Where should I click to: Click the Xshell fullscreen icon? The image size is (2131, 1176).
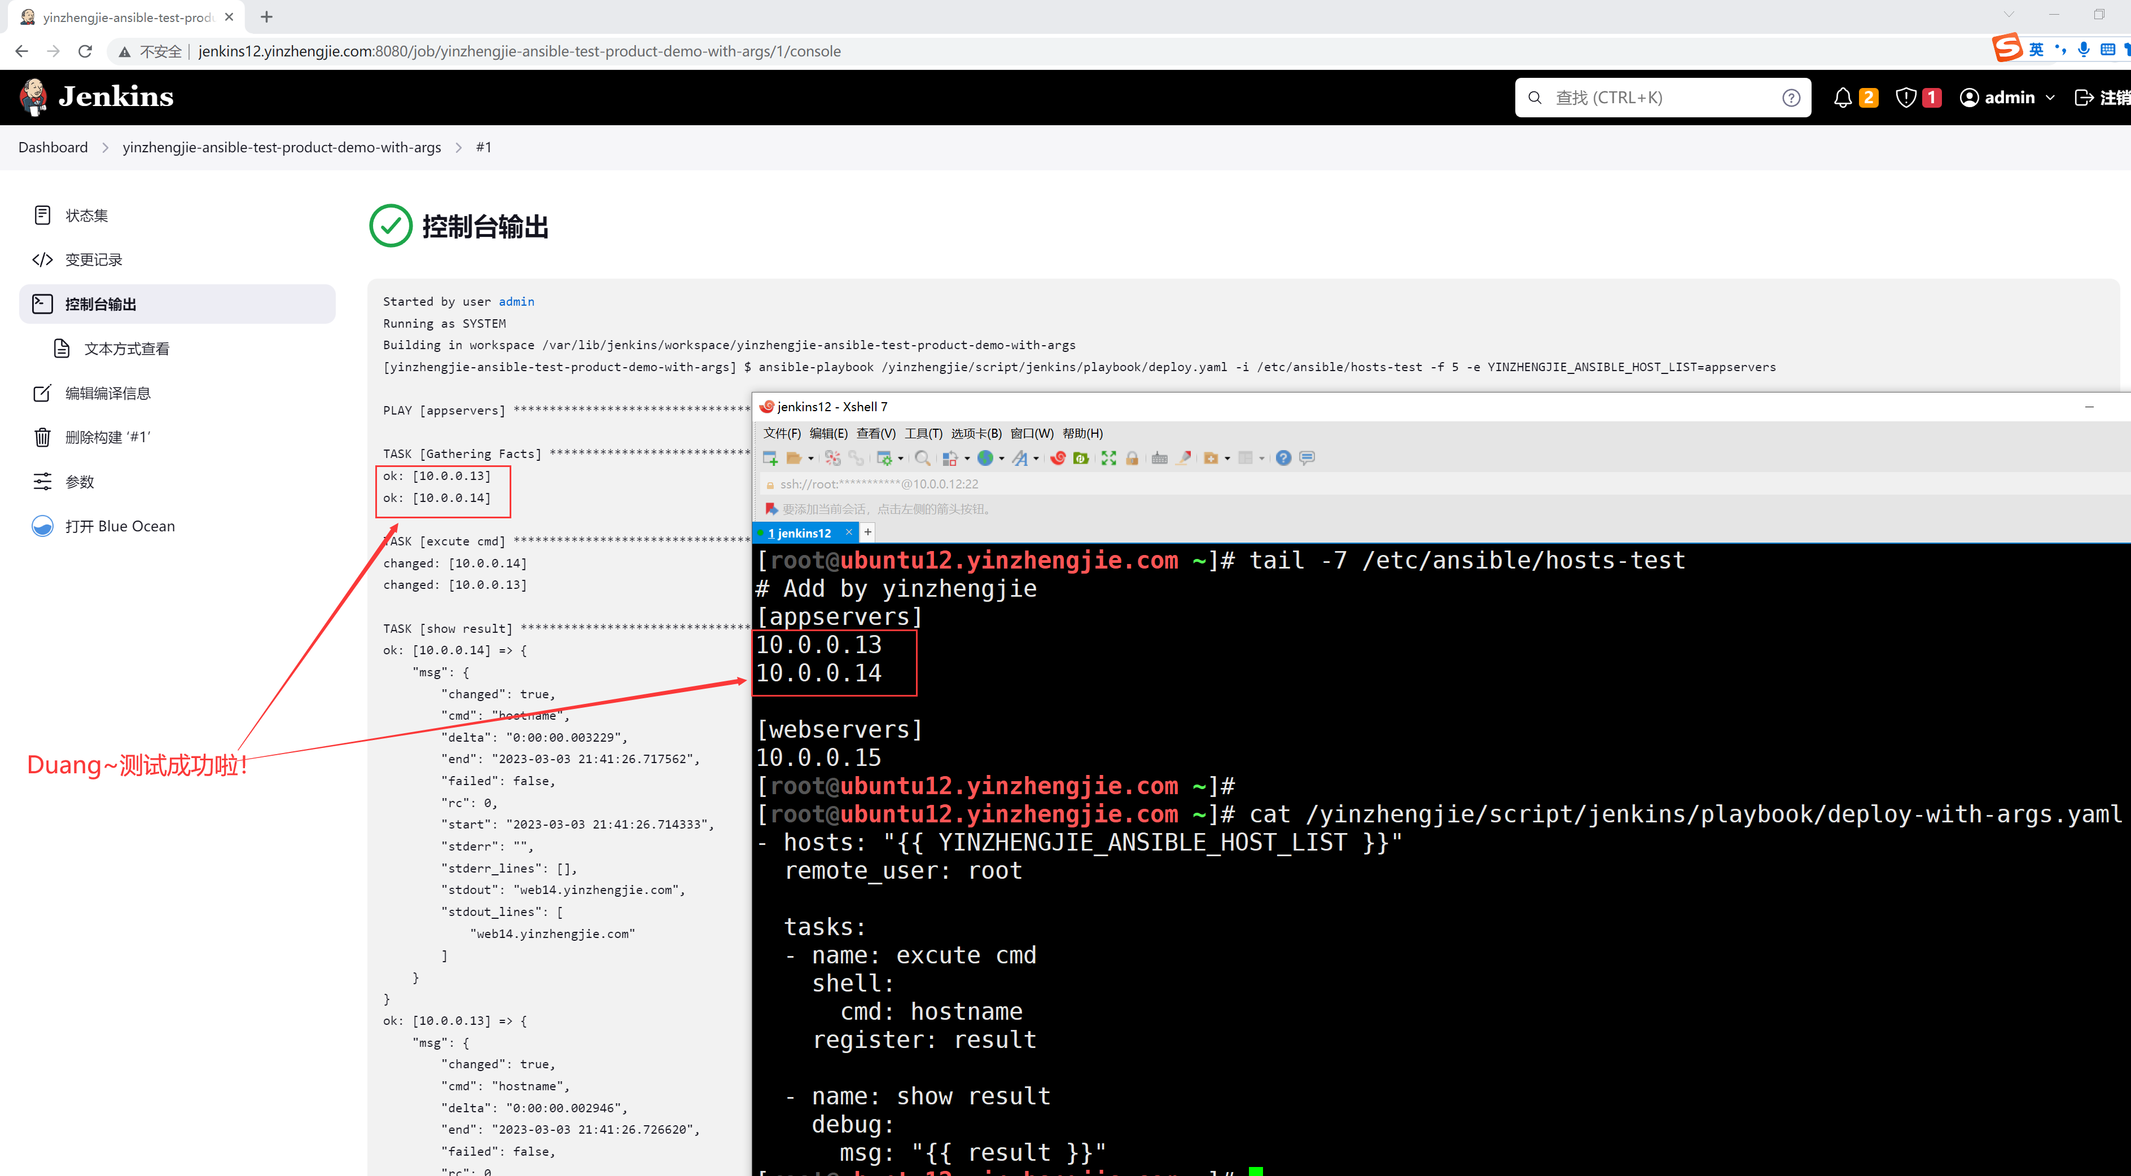(x=1108, y=458)
